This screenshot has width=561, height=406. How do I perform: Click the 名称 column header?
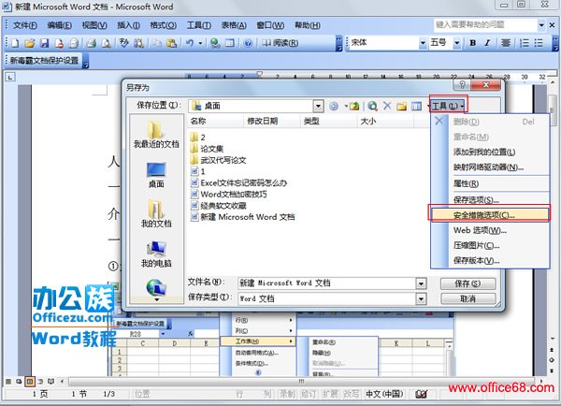[215, 122]
